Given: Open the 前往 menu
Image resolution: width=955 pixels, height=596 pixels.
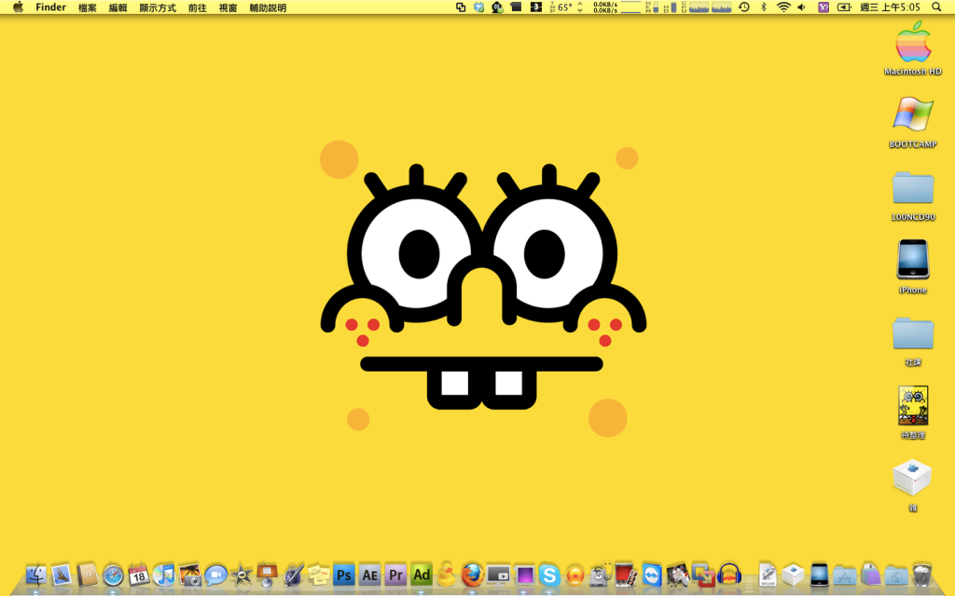Looking at the screenshot, I should [198, 7].
